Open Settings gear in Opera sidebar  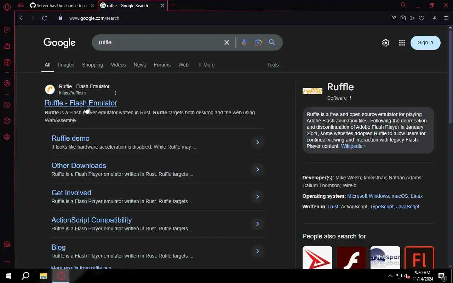click(7, 137)
